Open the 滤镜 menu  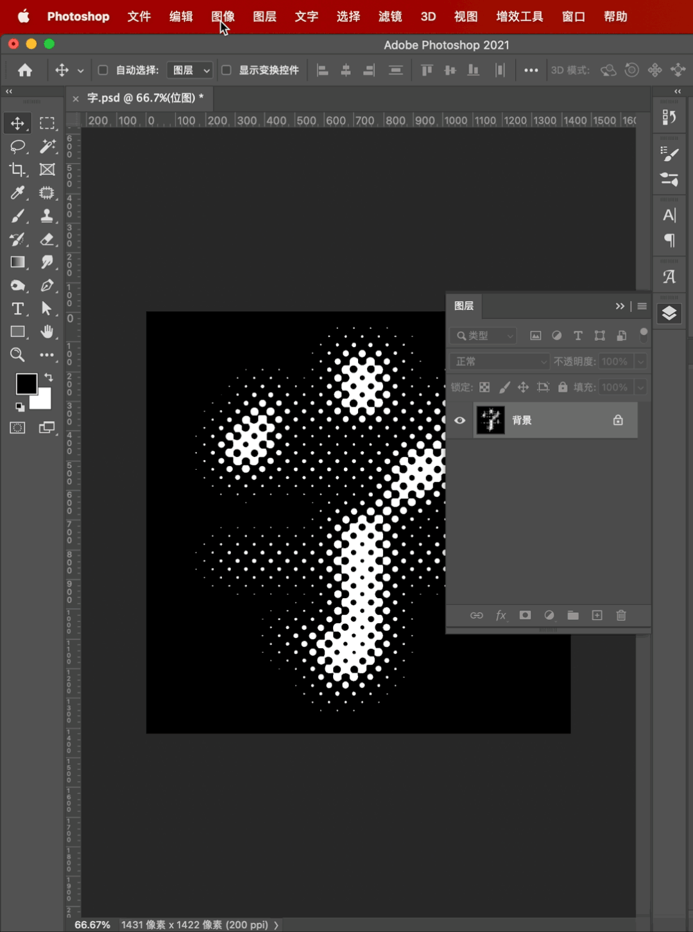pyautogui.click(x=389, y=16)
